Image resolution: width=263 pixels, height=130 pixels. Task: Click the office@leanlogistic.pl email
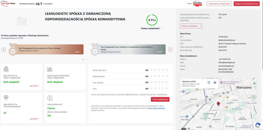[227, 62]
